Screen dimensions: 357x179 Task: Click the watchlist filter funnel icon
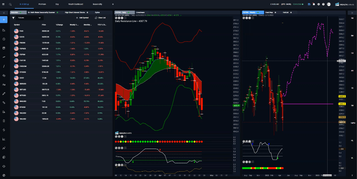(x=13, y=18)
